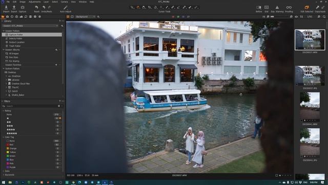Toggle the Proofing glasses icon
This screenshot has width=328, height=185.
pyautogui.click(x=289, y=7)
